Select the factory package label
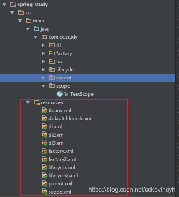Screen dimensions: 179x197 coord(64,54)
